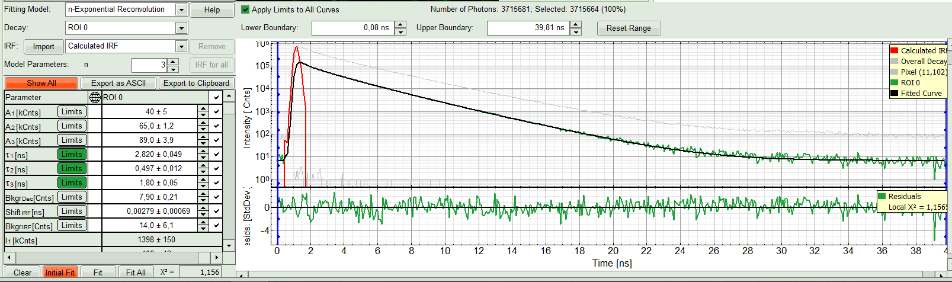This screenshot has width=952, height=282.
Task: Click the Lower Boundary up arrow
Action: 400,24
